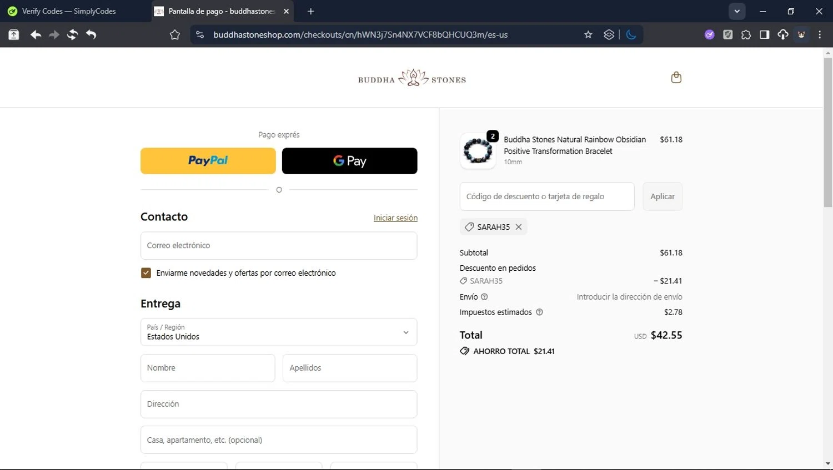Click the layered stack icon in the address bar
Image resolution: width=833 pixels, height=470 pixels.
click(x=609, y=35)
